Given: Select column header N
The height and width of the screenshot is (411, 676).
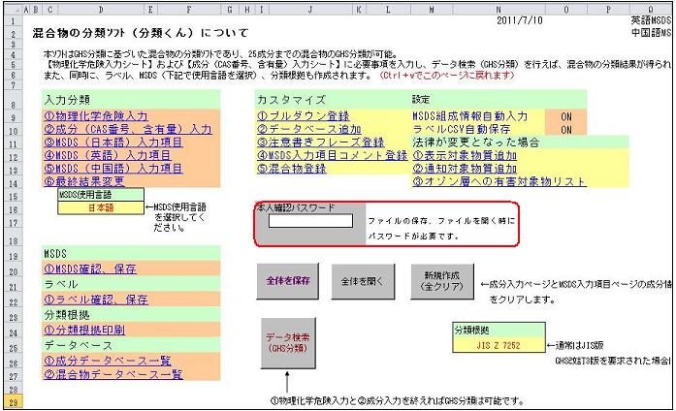Looking at the screenshot, I should click(499, 10).
